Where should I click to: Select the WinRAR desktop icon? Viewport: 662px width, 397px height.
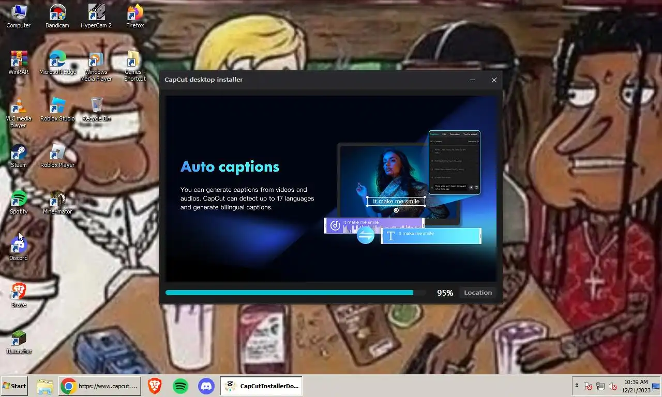[19, 63]
